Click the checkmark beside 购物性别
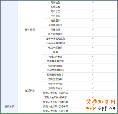This screenshot has width=118, height=114. (93, 2)
